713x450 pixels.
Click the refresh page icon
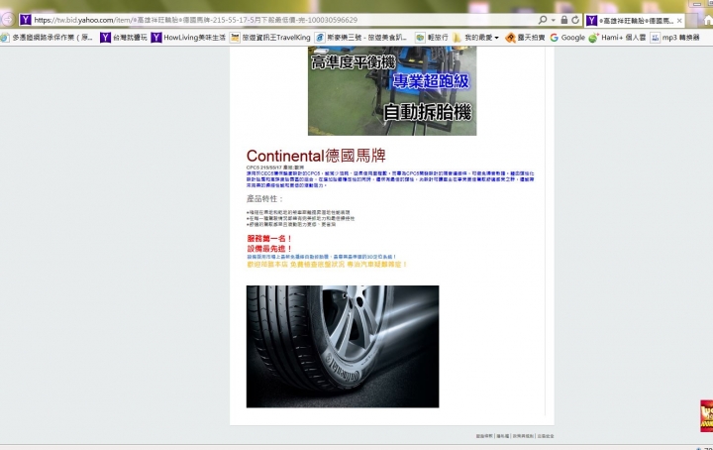pos(575,20)
